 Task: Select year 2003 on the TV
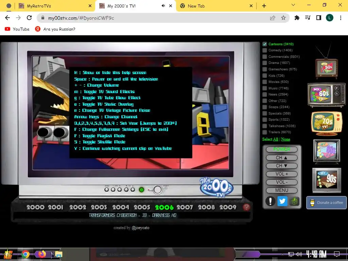pos(99,207)
